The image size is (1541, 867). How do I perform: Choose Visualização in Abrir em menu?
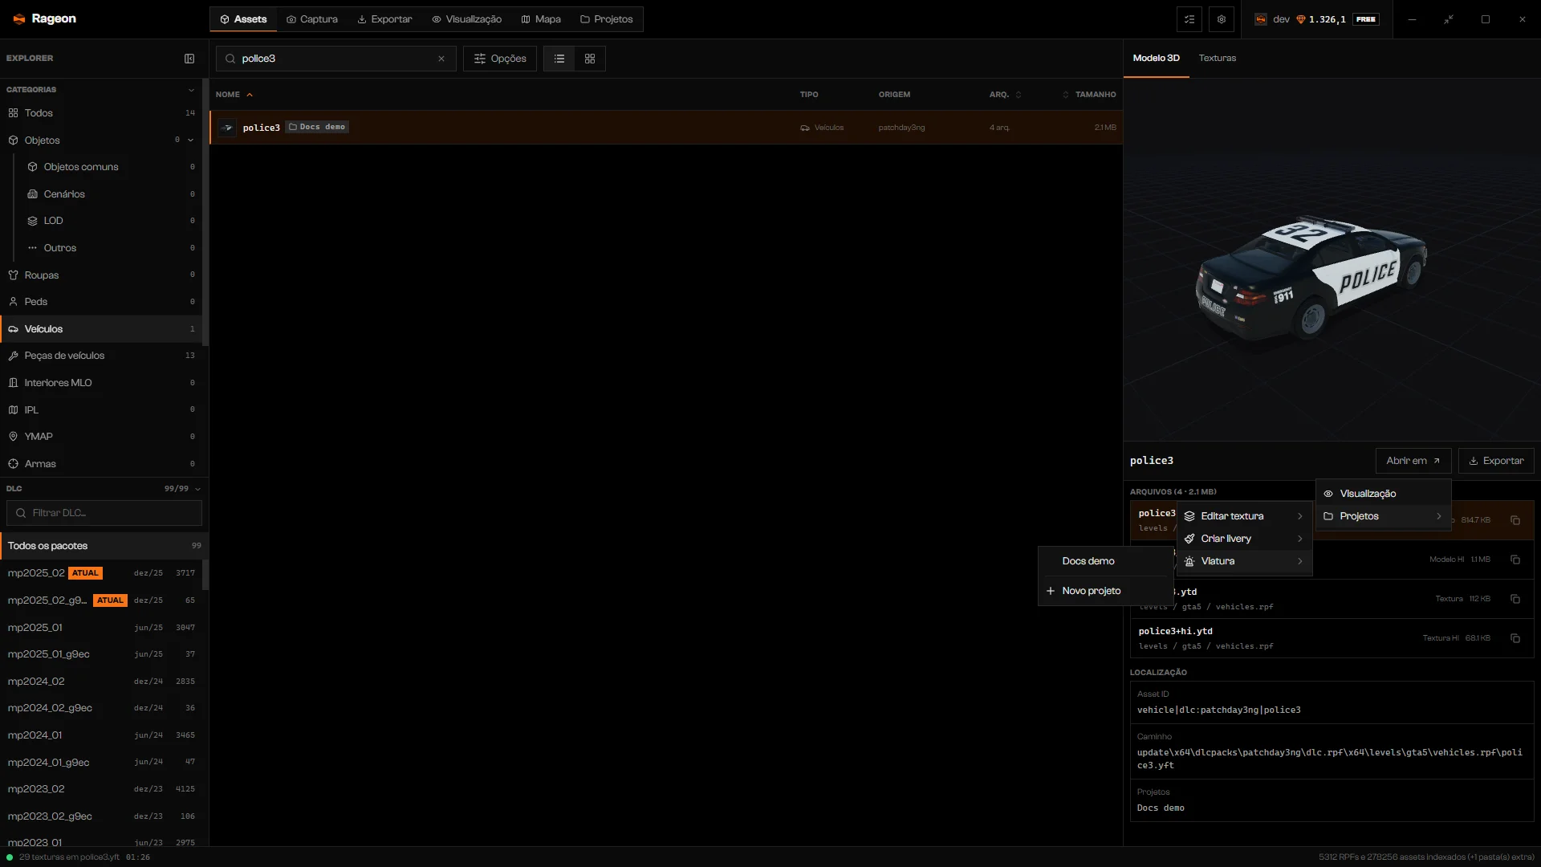click(1383, 494)
